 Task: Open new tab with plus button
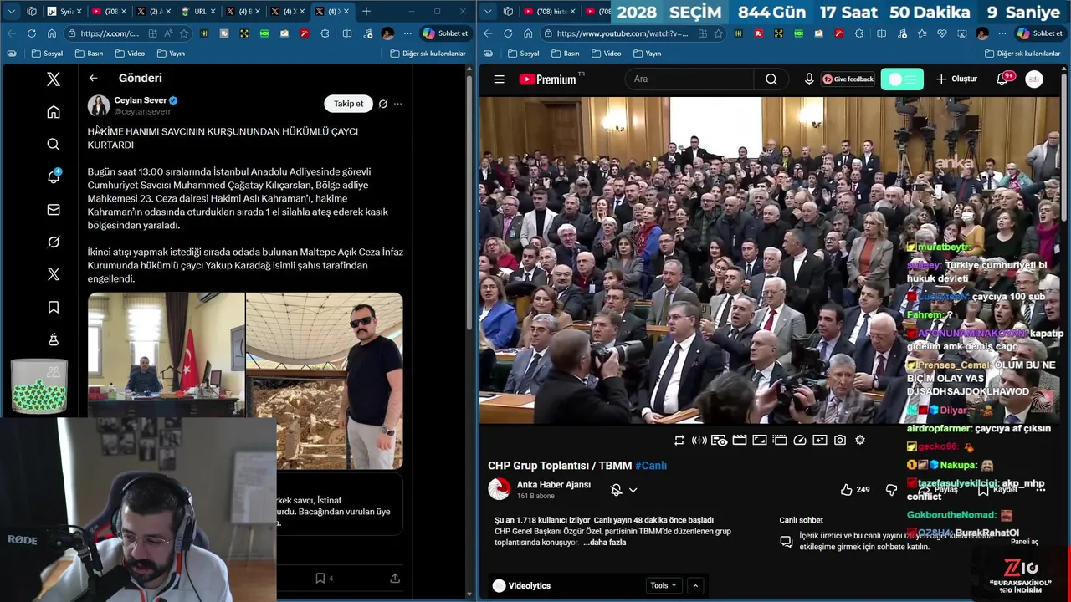(366, 11)
